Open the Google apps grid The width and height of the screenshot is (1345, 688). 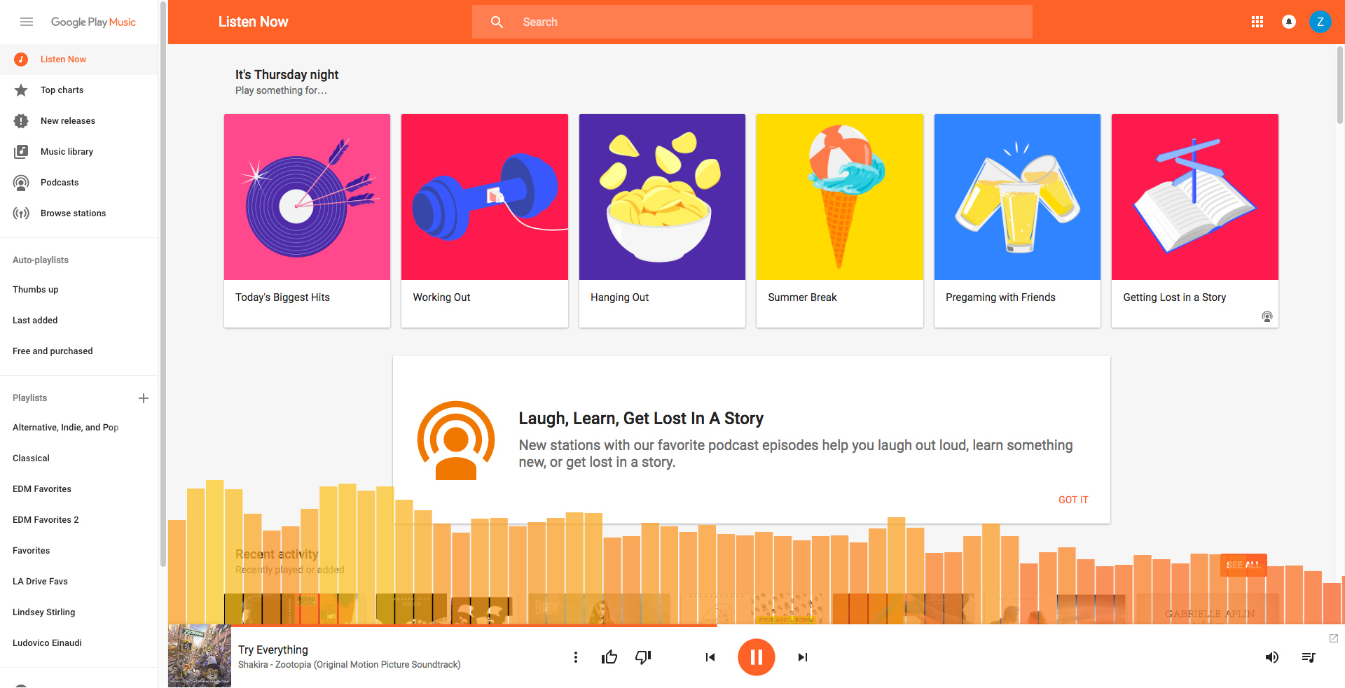point(1257,22)
